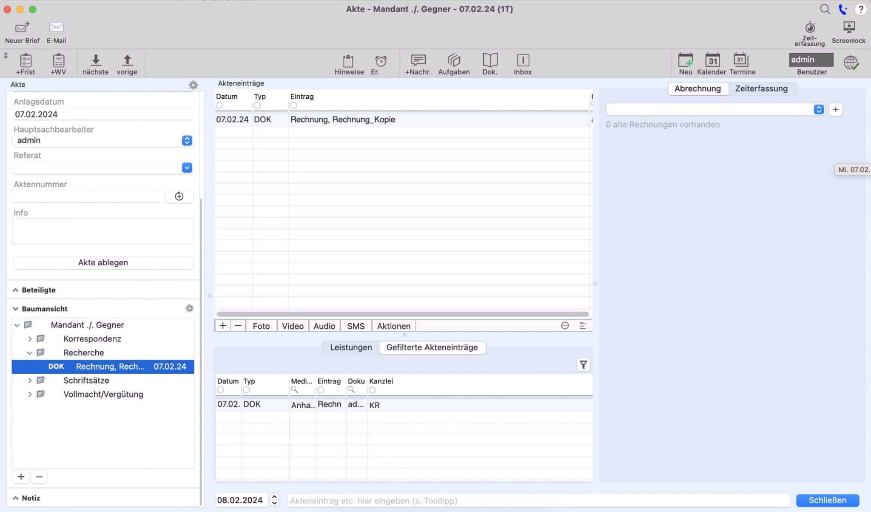Open help question mark icon
Viewport: 871px width, 512px height.
pyautogui.click(x=861, y=9)
